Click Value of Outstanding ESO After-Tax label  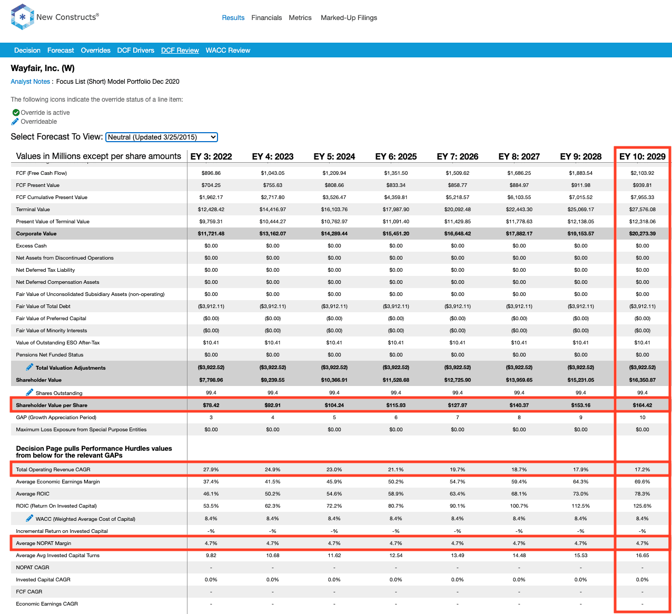click(58, 343)
